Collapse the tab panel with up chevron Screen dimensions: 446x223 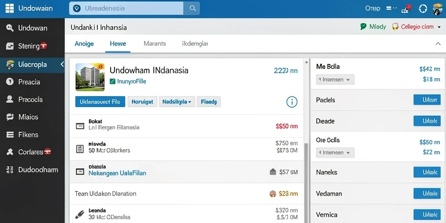click(x=438, y=44)
